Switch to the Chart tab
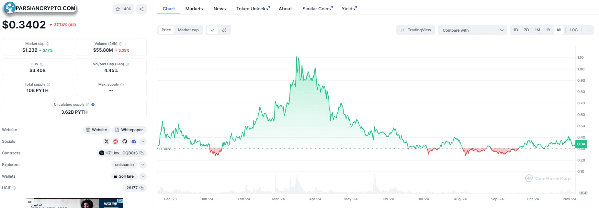The width and height of the screenshot is (599, 208). tap(169, 9)
